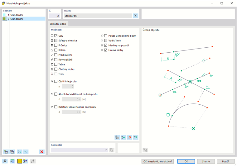Viewport: 237px width, 166px height.
Task: Click the Č. number field
Action: [54, 16]
